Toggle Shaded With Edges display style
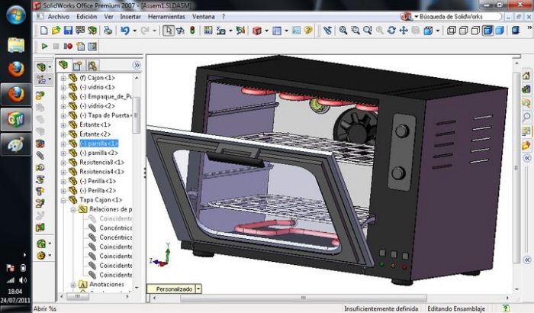This screenshot has width=534, height=313. tap(487, 31)
